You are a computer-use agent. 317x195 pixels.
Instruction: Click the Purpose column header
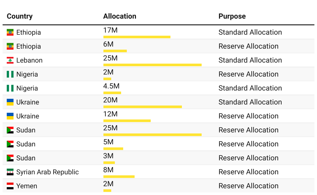(x=232, y=16)
